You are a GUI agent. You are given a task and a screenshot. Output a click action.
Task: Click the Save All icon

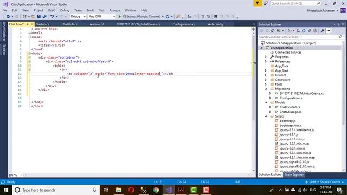click(44, 17)
